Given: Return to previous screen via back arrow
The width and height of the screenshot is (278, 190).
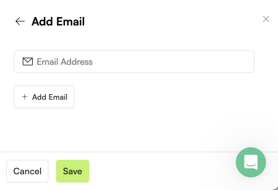Looking at the screenshot, I should click(20, 21).
